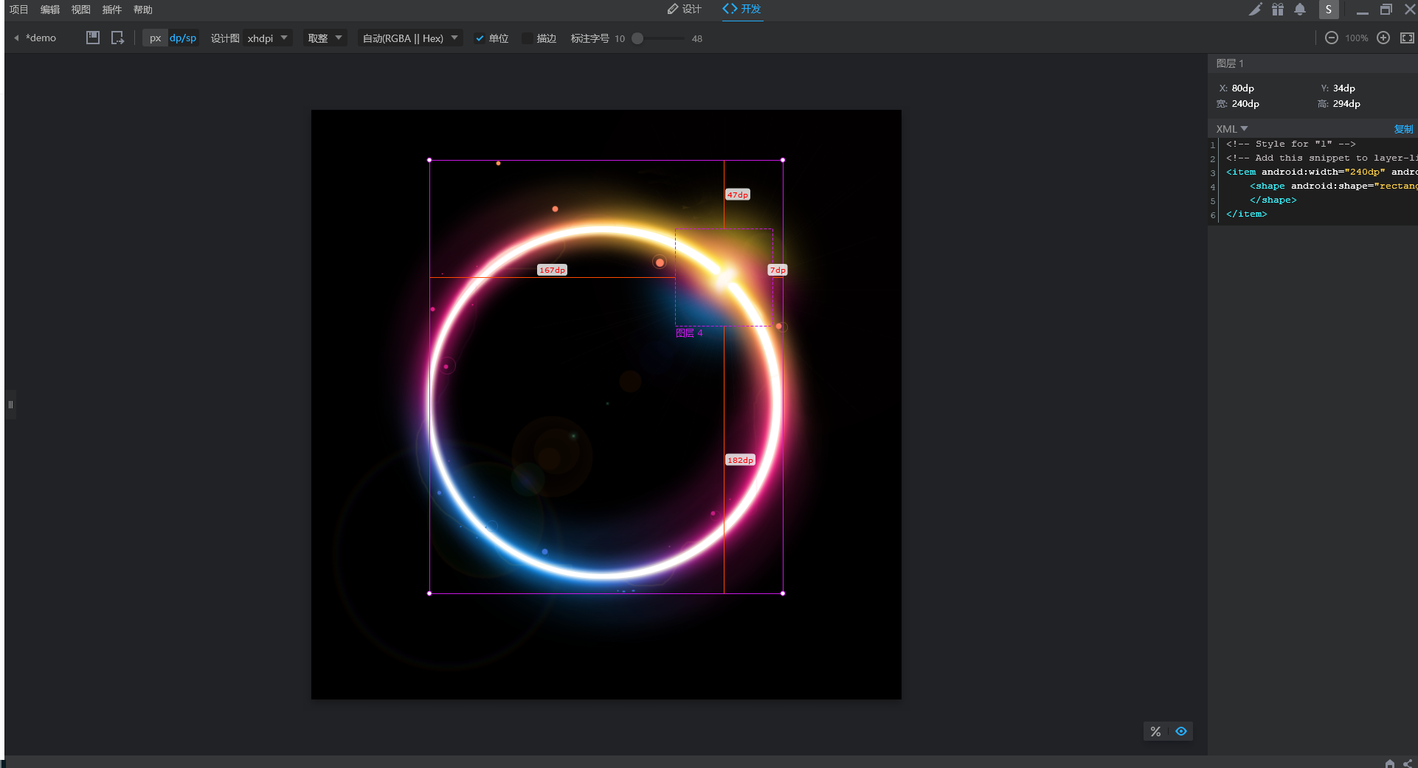Click the 复制 copy link
Viewport: 1418px width, 768px height.
coord(1403,129)
